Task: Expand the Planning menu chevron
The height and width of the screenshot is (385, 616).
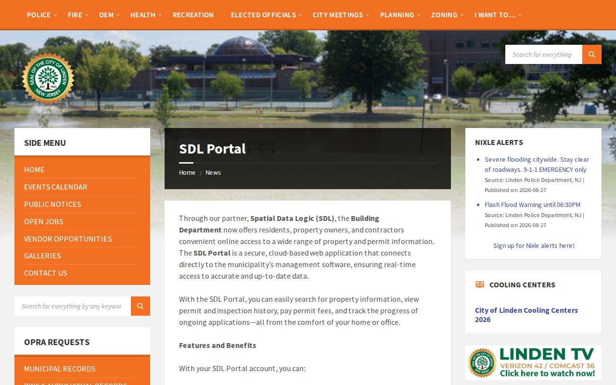Action: [418, 15]
